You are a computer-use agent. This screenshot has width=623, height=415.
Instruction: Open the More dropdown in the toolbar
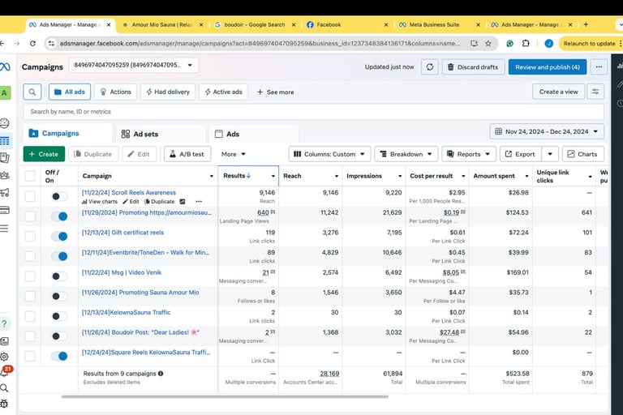(234, 154)
